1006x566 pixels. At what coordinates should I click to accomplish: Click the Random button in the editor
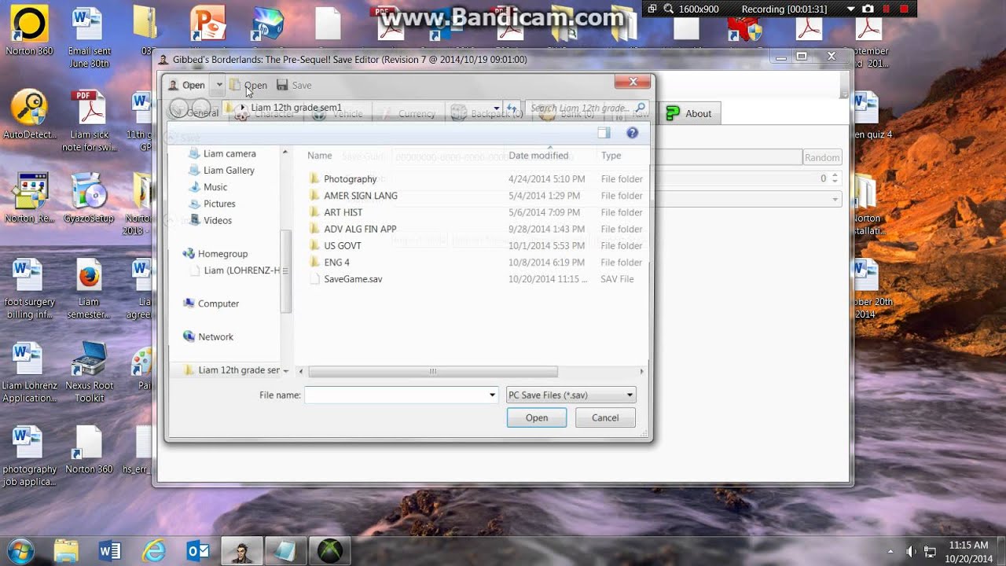click(x=822, y=157)
